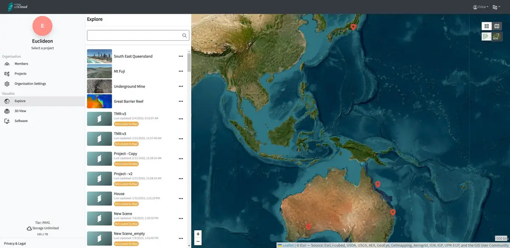Image resolution: width=510 pixels, height=248 pixels.
Task: Select the Great Barrier Reef title
Action: tap(128, 101)
